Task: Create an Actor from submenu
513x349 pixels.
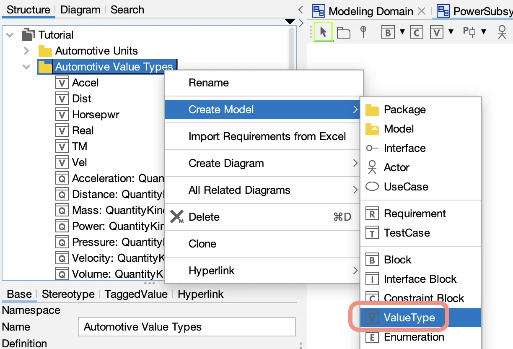Action: [x=421, y=167]
